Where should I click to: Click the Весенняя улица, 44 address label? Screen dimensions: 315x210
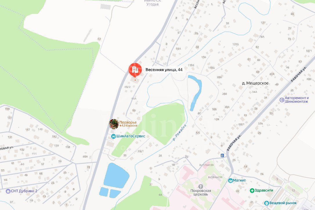164,70
